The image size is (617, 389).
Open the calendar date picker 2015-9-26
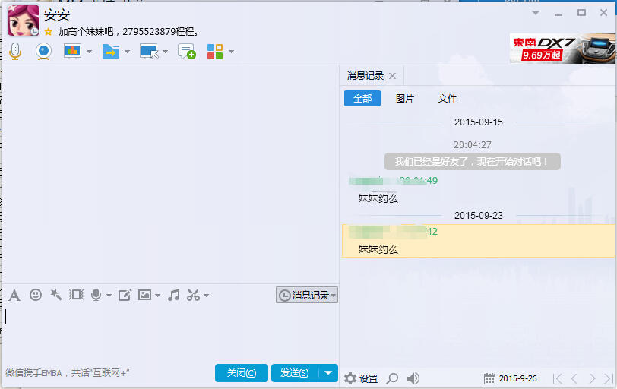[x=511, y=378]
